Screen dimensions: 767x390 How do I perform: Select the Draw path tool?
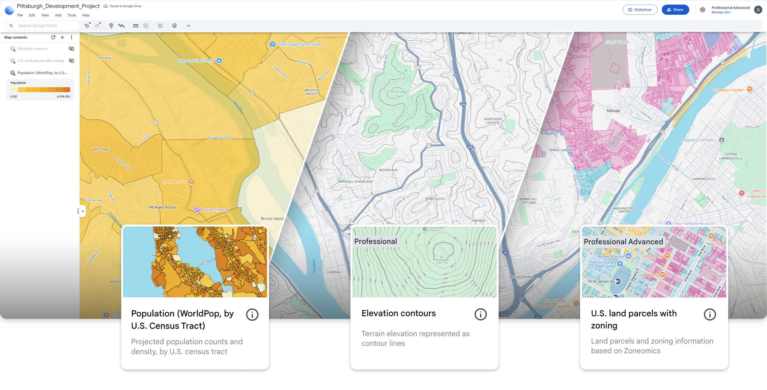(121, 26)
